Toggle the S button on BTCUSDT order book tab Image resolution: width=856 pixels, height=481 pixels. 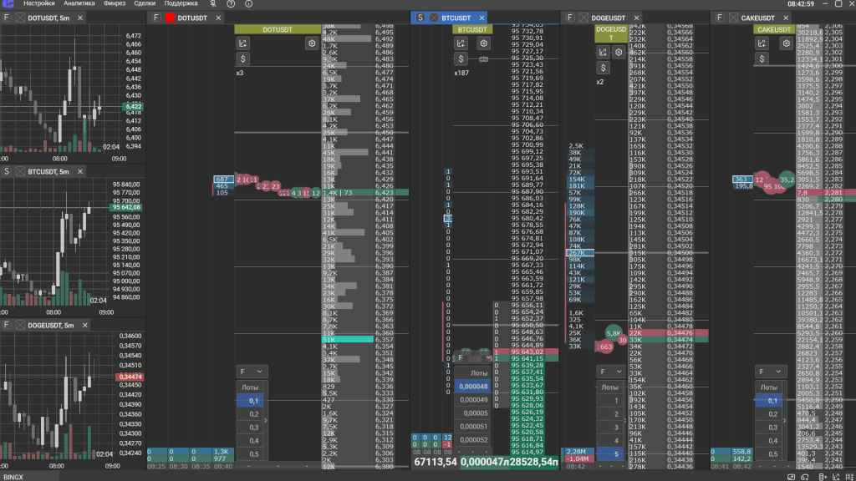(420, 18)
